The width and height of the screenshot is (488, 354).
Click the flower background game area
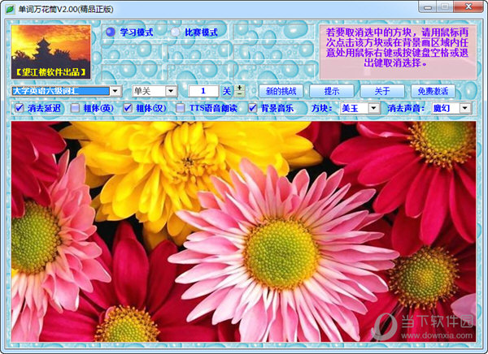pyautogui.click(x=243, y=231)
